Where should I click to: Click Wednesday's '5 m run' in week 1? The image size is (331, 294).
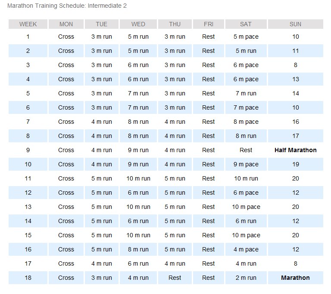[138, 37]
